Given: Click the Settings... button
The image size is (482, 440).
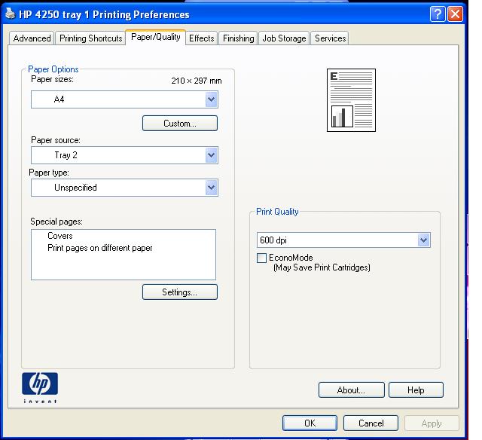Looking at the screenshot, I should coord(180,292).
